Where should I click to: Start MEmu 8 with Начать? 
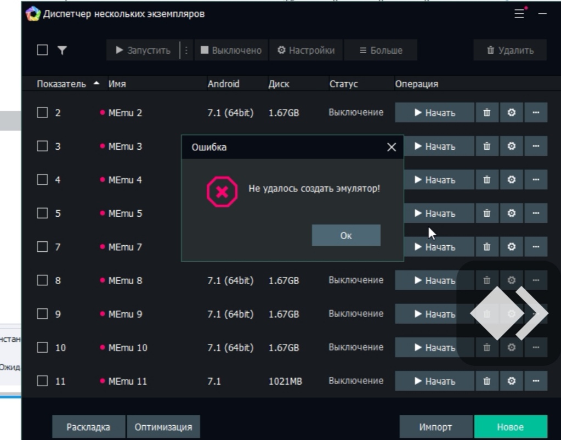[x=434, y=280]
